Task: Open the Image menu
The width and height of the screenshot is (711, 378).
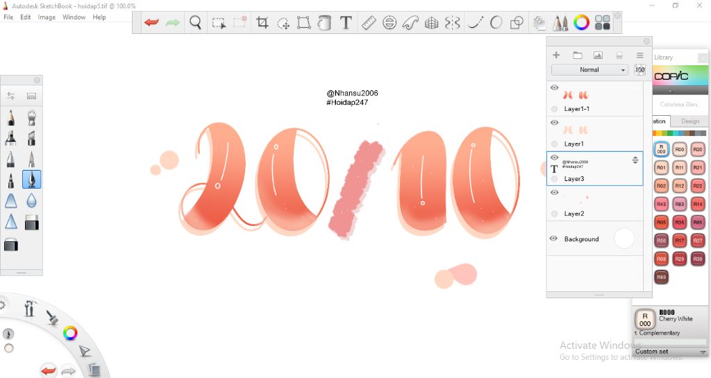Action: [47, 17]
